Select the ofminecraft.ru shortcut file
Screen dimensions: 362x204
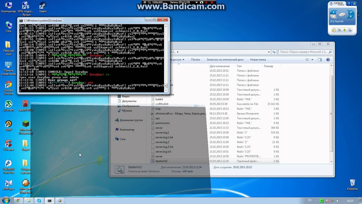(181, 114)
